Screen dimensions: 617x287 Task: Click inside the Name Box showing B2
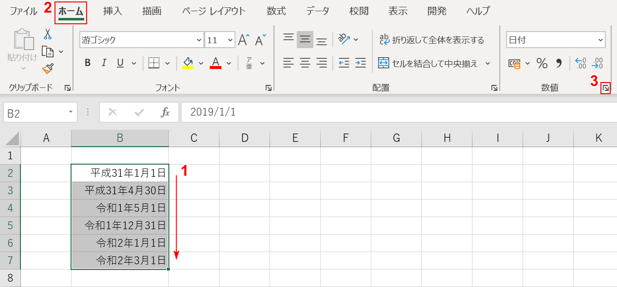pyautogui.click(x=35, y=112)
